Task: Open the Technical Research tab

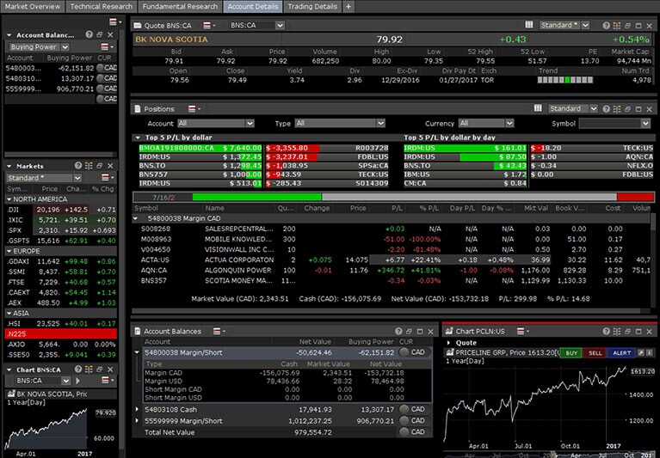Action: click(x=101, y=6)
